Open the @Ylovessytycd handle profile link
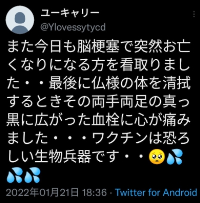This screenshot has height=203, width=200. point(73,27)
